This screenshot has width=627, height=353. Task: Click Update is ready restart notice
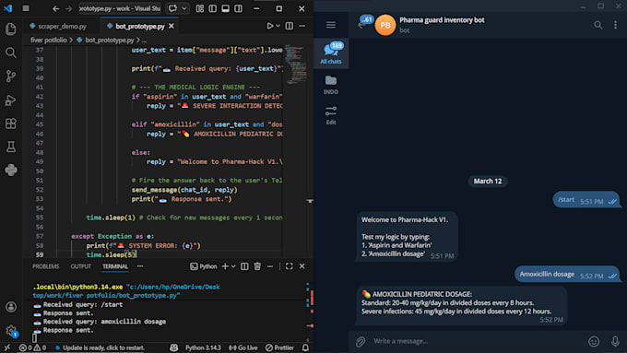tap(100, 347)
